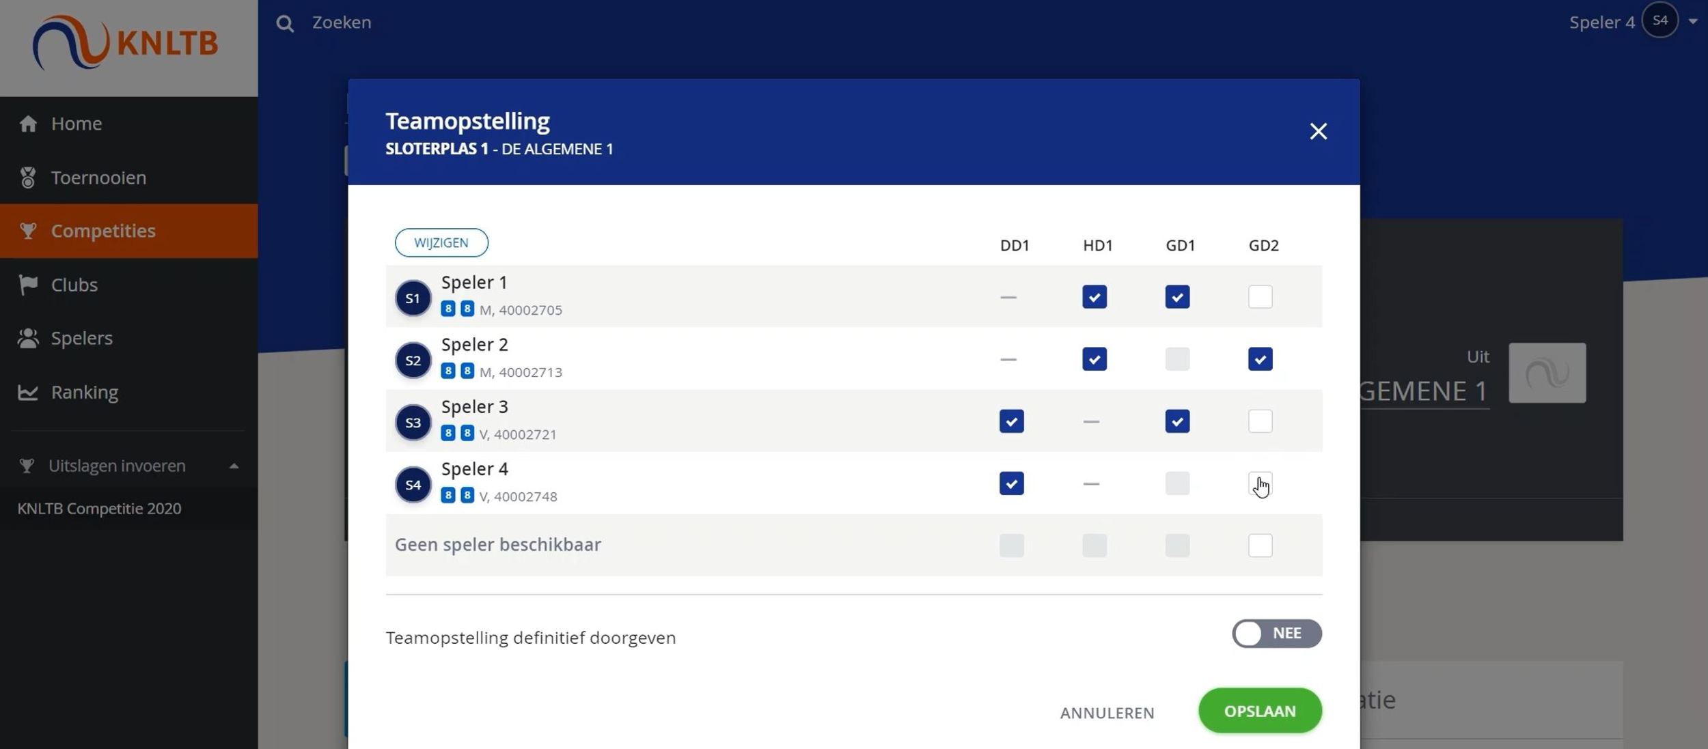Check GD2 checkbox for Speler 4
Screen dimensions: 1708x749
point(1260,483)
